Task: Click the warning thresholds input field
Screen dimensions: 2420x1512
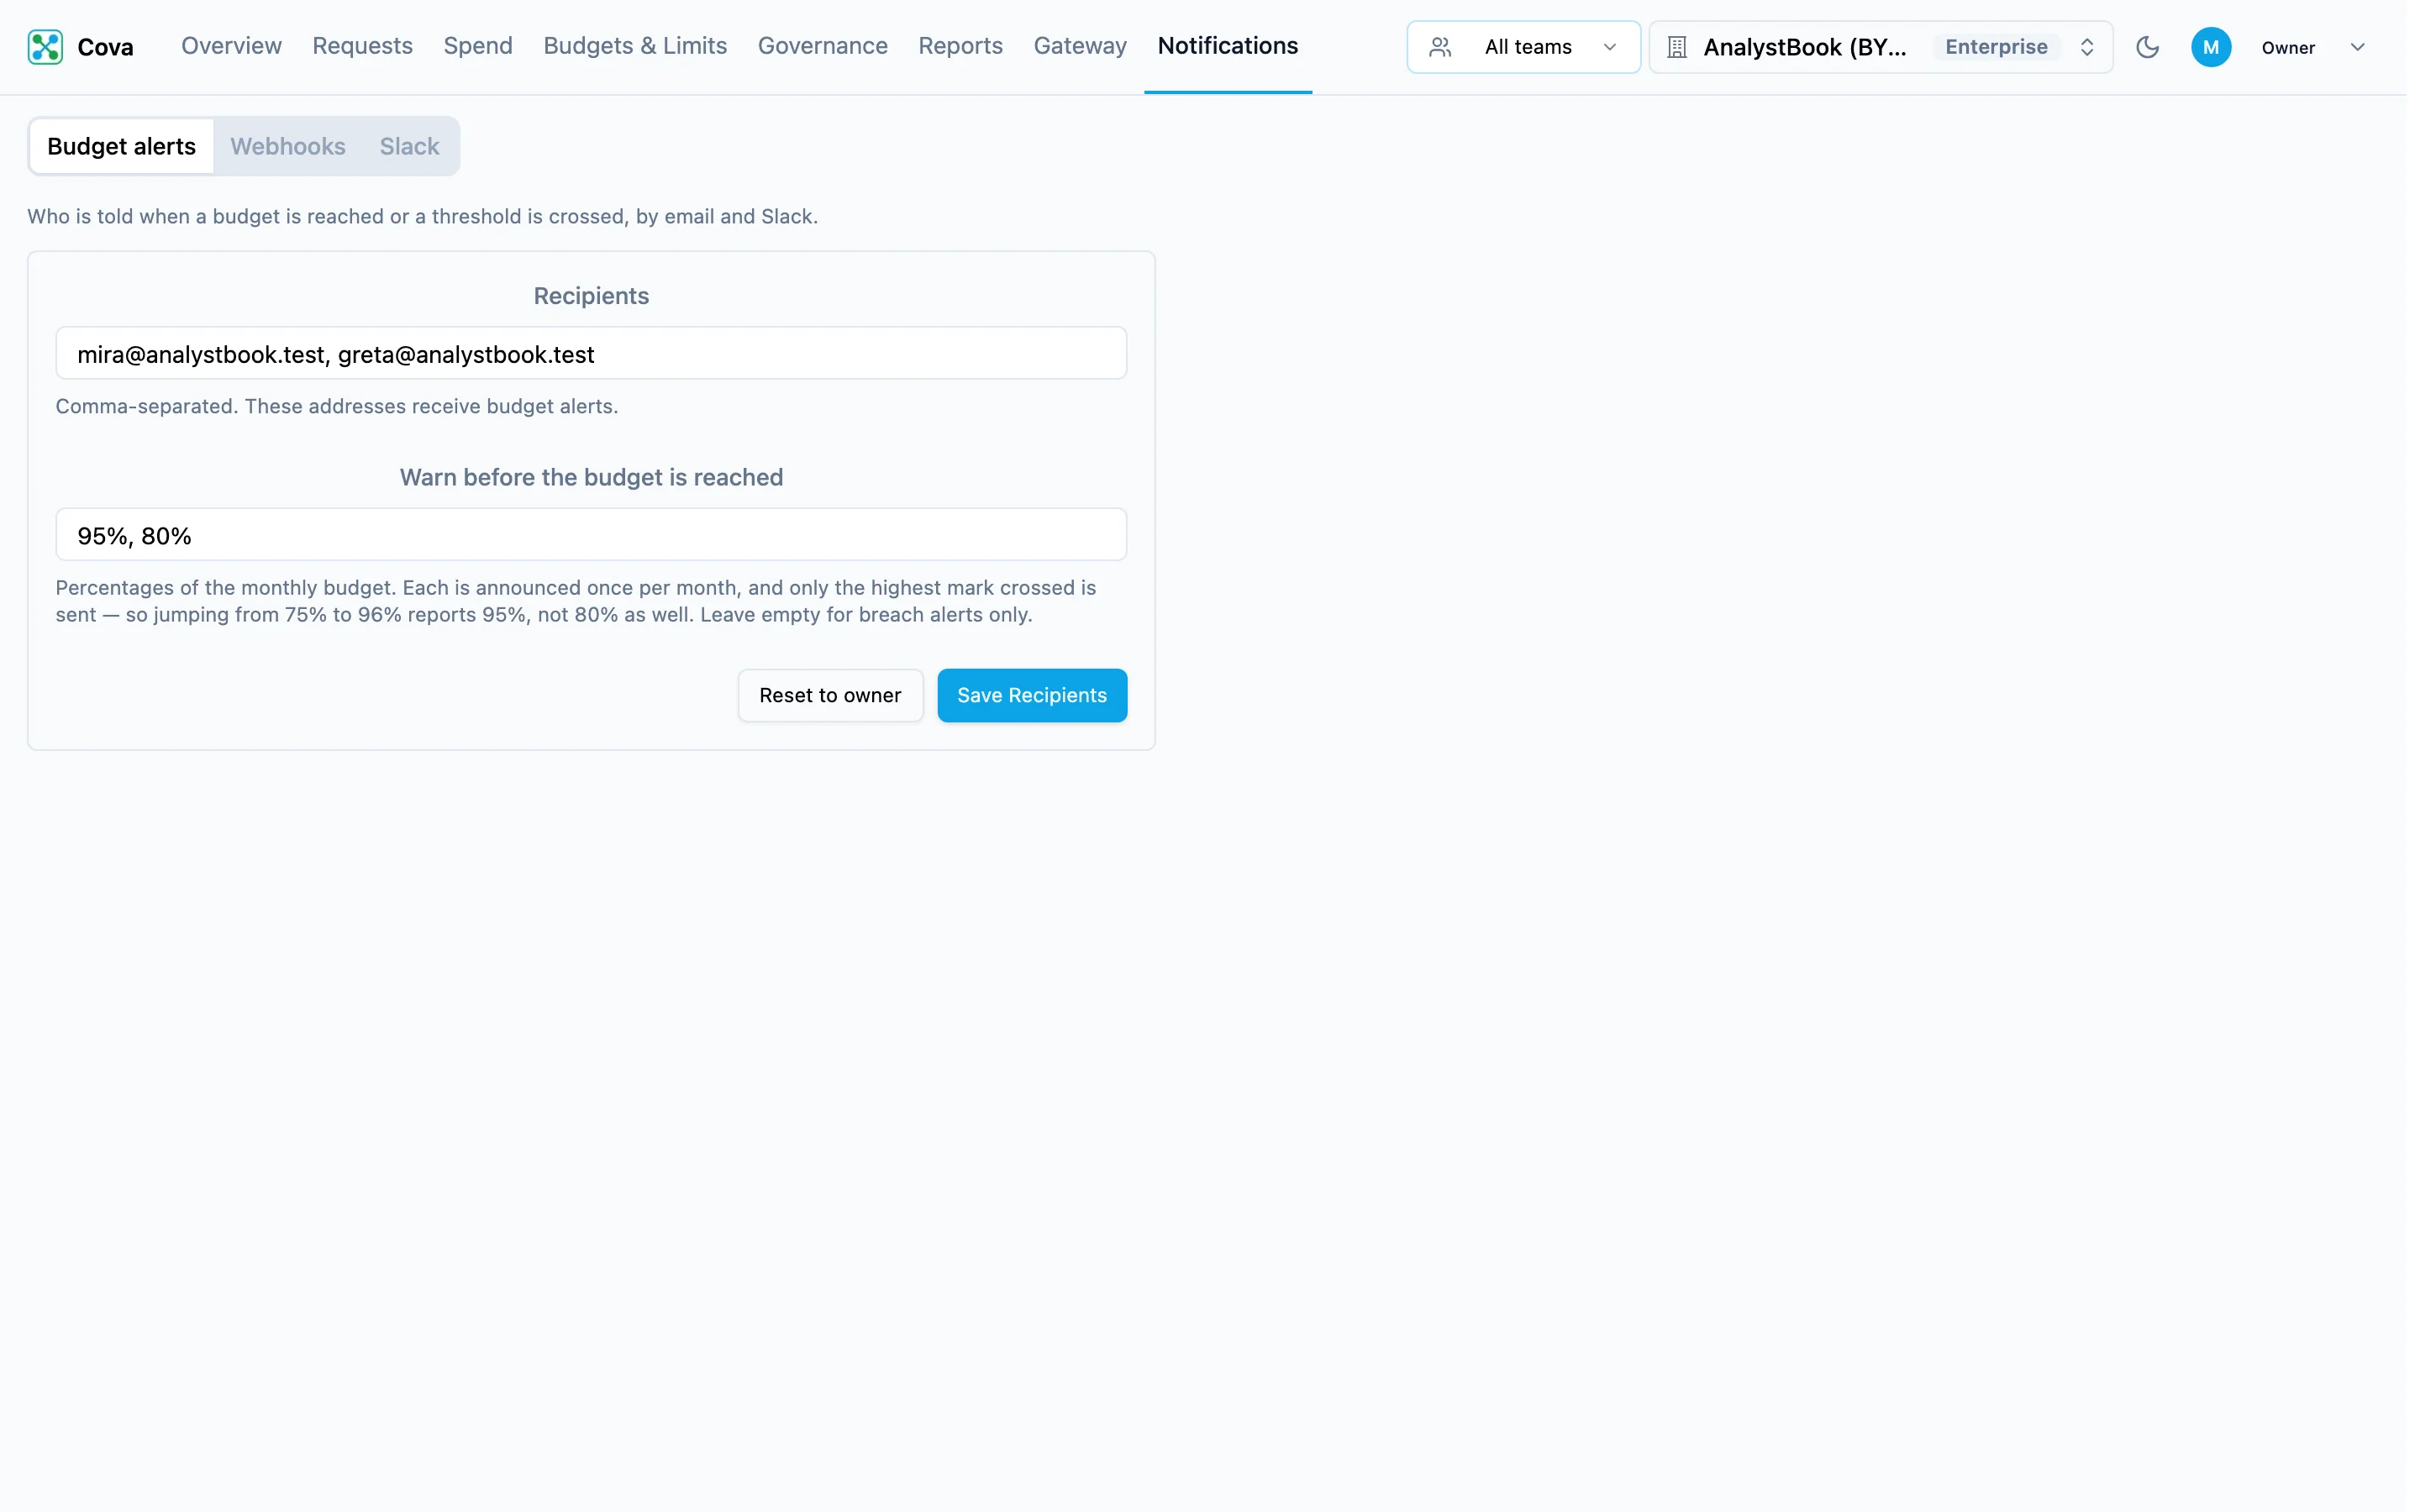Action: [591, 535]
